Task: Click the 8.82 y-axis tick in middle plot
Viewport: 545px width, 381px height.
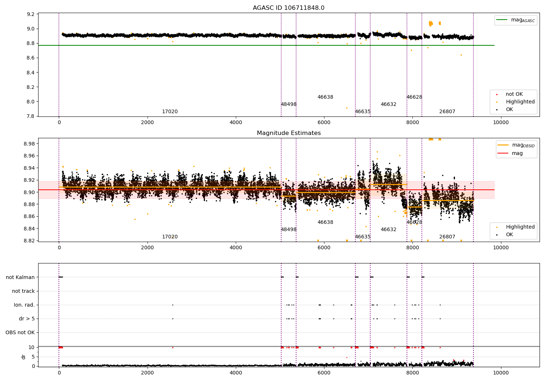Action: (29, 241)
